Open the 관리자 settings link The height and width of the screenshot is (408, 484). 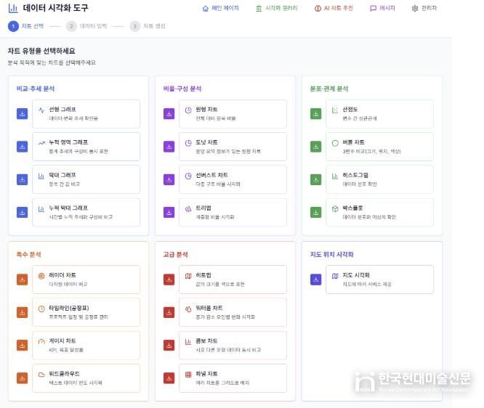[424, 8]
